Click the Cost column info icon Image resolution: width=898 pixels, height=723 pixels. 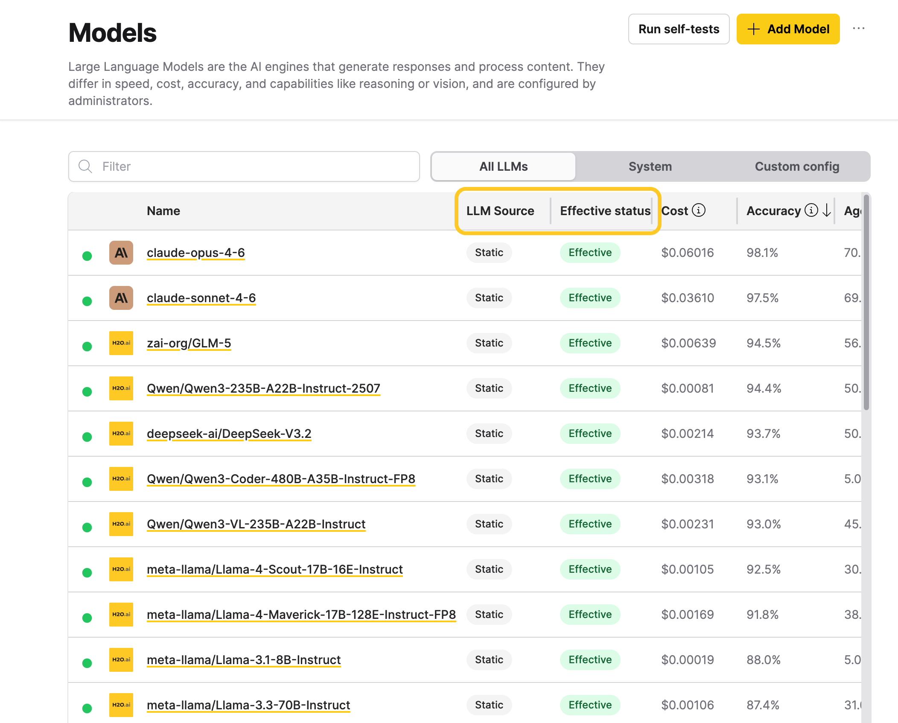point(699,210)
